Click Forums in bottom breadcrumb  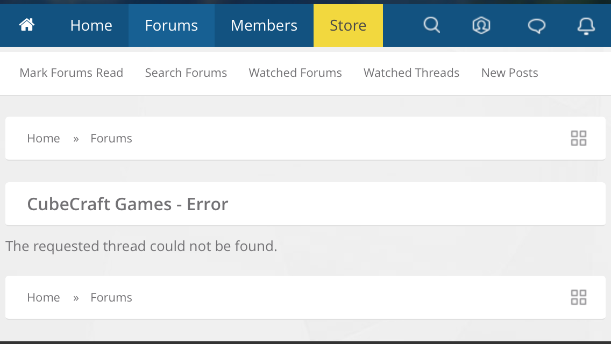[111, 297]
